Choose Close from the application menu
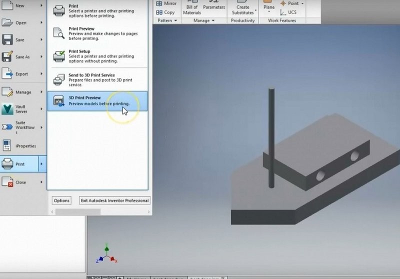This screenshot has height=279, width=400. click(20, 182)
